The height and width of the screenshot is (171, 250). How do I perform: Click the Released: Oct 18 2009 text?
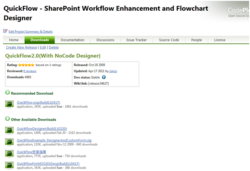point(89,65)
